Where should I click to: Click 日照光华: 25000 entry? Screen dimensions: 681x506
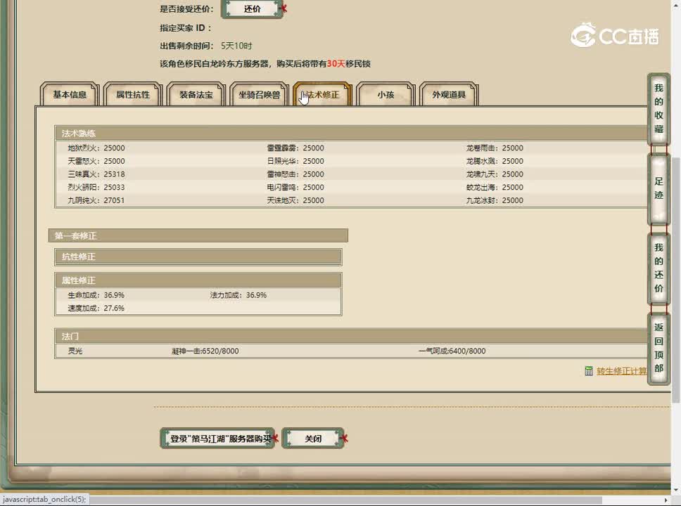point(295,161)
